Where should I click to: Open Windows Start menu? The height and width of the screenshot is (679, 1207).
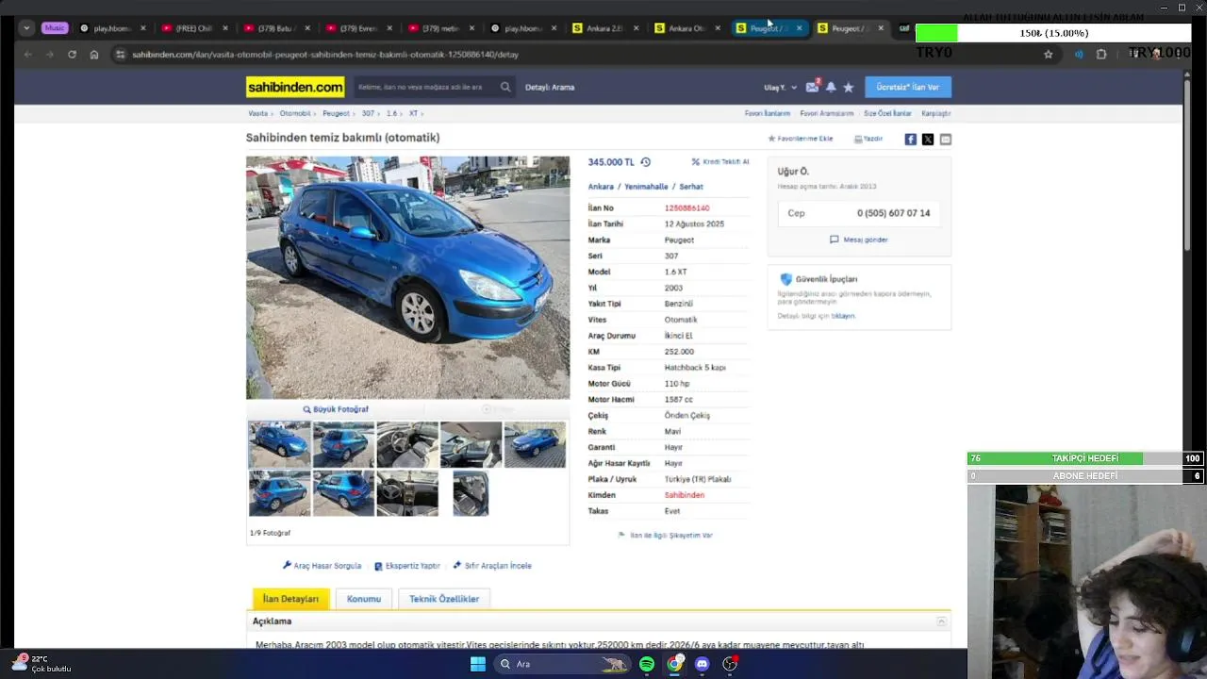pyautogui.click(x=478, y=664)
